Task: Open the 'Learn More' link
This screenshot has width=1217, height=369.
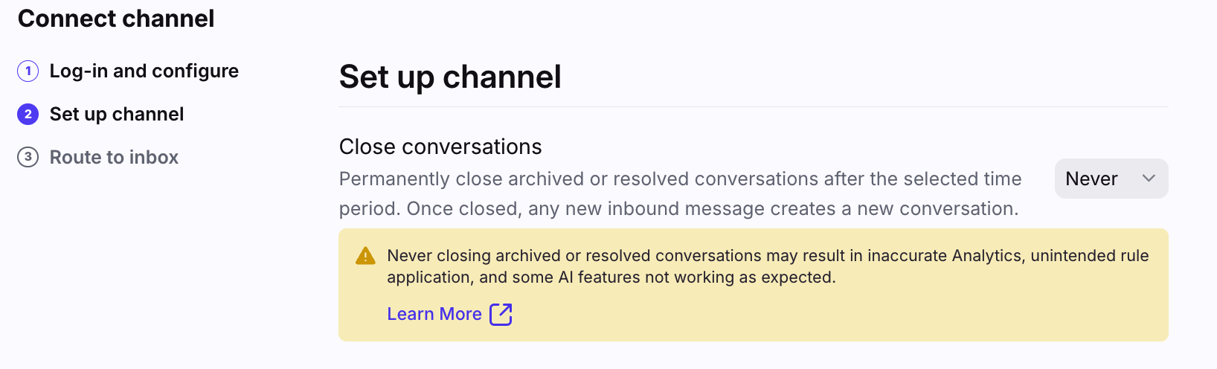Action: tap(434, 314)
